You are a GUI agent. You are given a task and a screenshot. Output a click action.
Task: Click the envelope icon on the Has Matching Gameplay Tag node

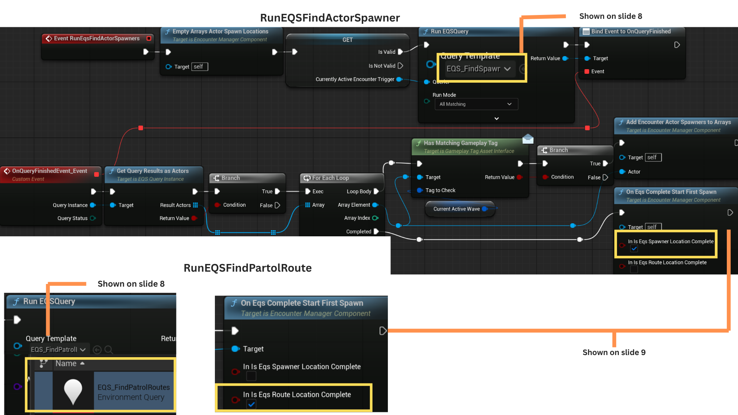point(528,139)
